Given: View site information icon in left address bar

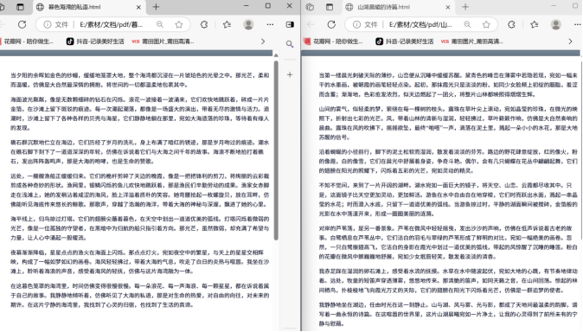Looking at the screenshot, I should pos(48,24).
